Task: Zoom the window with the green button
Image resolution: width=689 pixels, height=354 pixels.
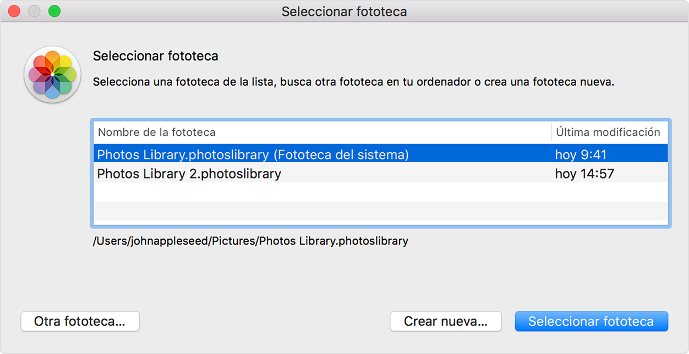Action: [x=54, y=11]
